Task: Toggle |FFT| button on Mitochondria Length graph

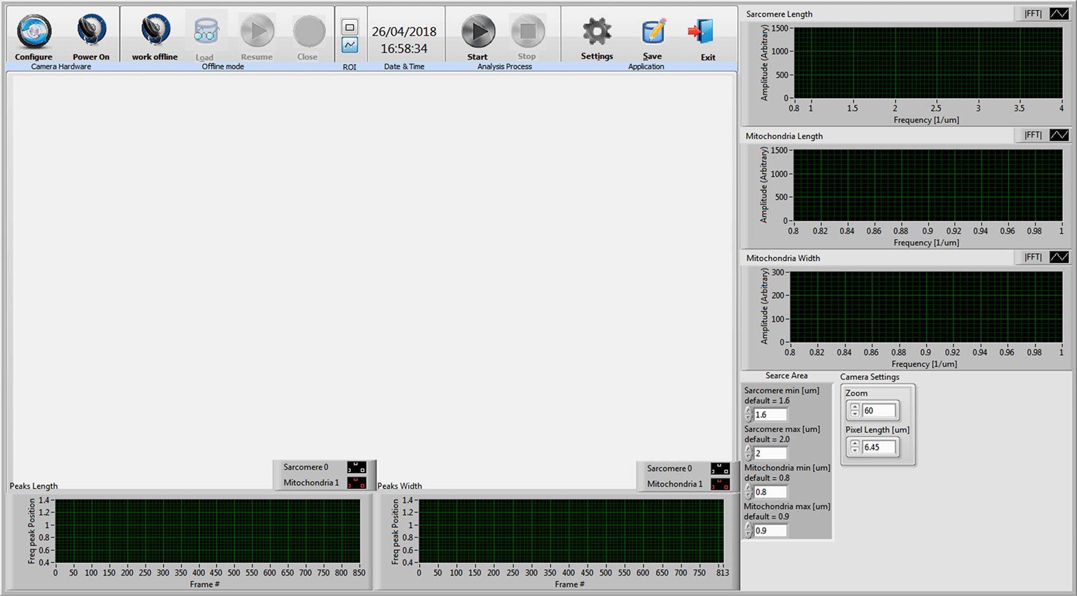Action: 1033,136
